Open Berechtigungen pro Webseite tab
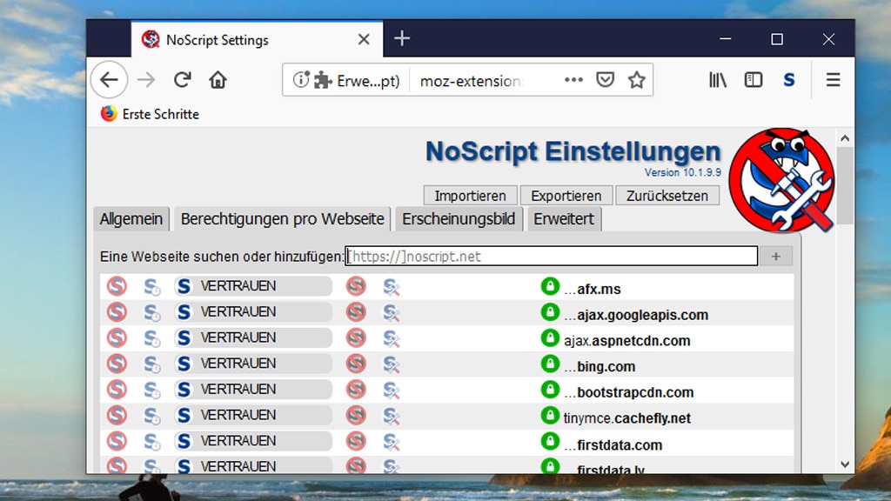 pyautogui.click(x=283, y=219)
